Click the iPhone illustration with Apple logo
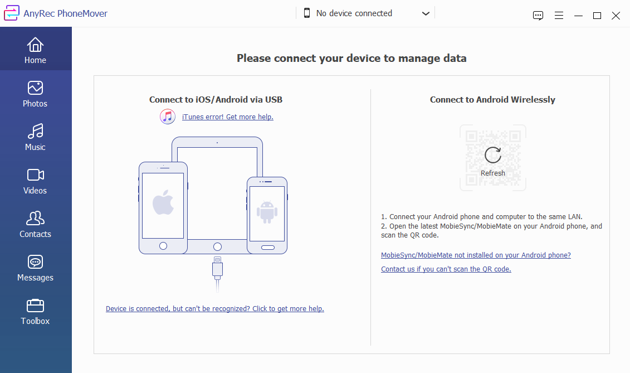The width and height of the screenshot is (630, 373). pyautogui.click(x=163, y=207)
